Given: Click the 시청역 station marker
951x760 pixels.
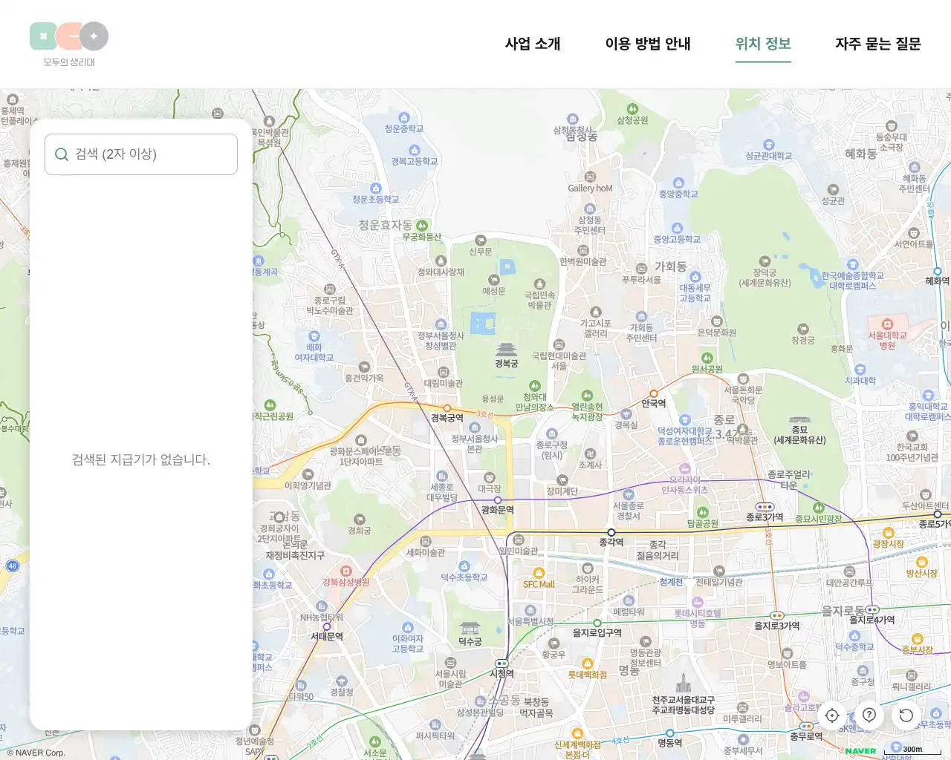Looking at the screenshot, I should 502,664.
